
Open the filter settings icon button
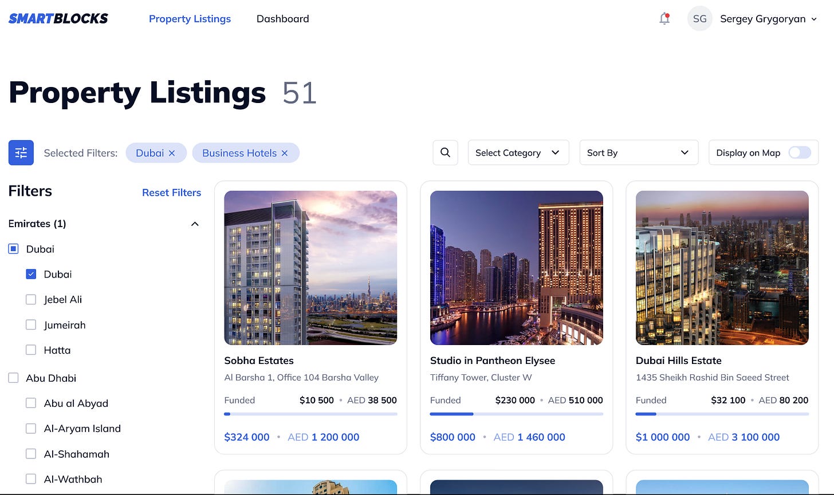pyautogui.click(x=21, y=153)
